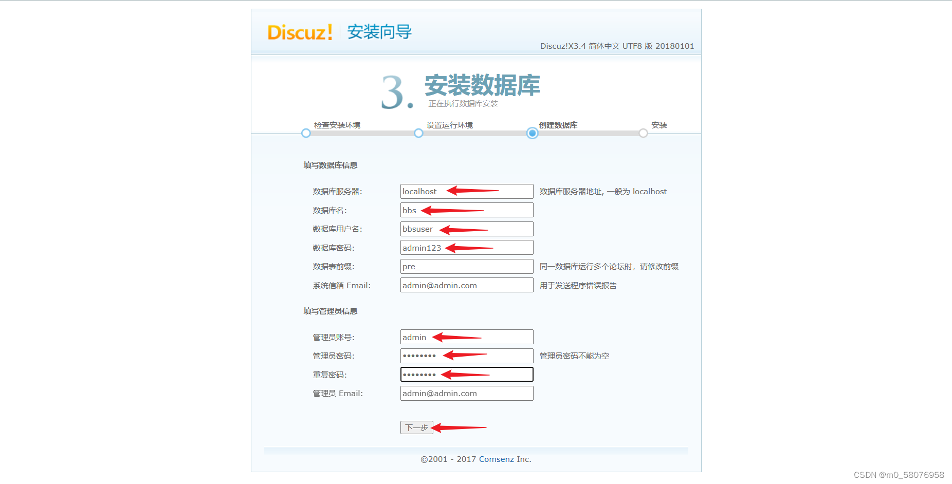This screenshot has width=952, height=484.
Task: Select the database username field bbsuser
Action: click(x=467, y=229)
